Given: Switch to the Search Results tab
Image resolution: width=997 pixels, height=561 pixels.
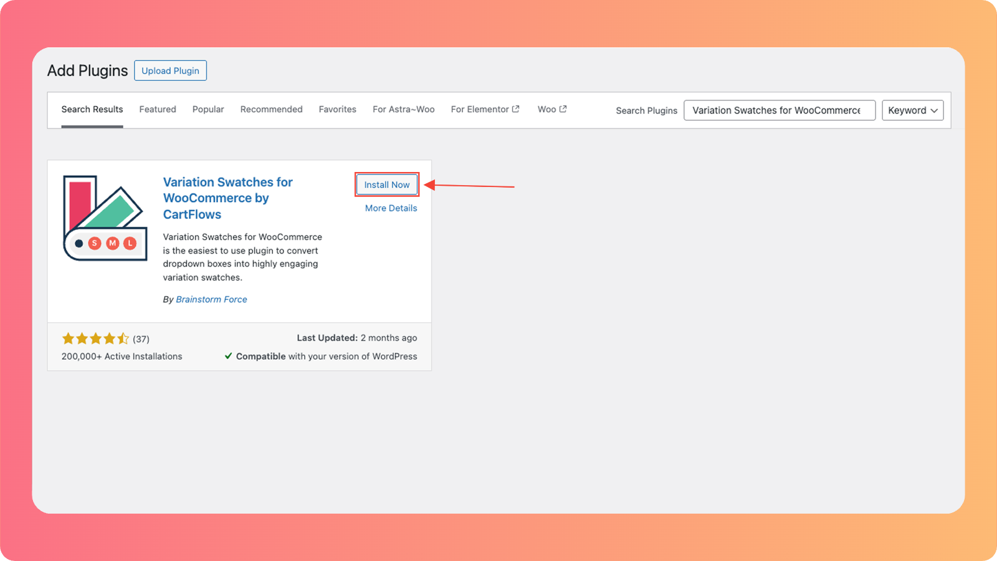Looking at the screenshot, I should (92, 109).
